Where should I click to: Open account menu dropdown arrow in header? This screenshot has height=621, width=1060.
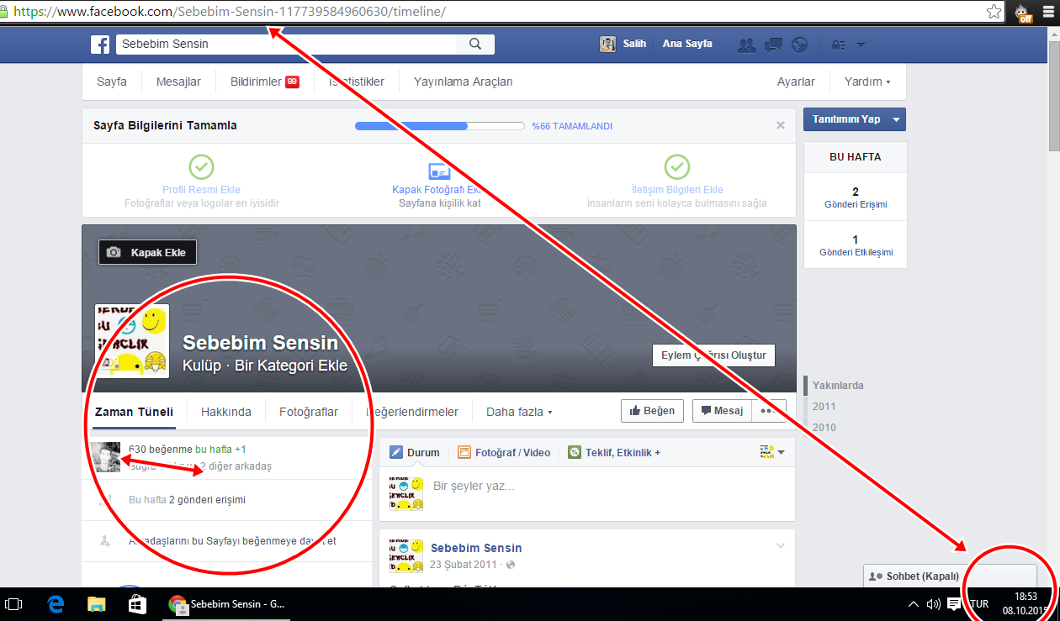click(x=861, y=45)
